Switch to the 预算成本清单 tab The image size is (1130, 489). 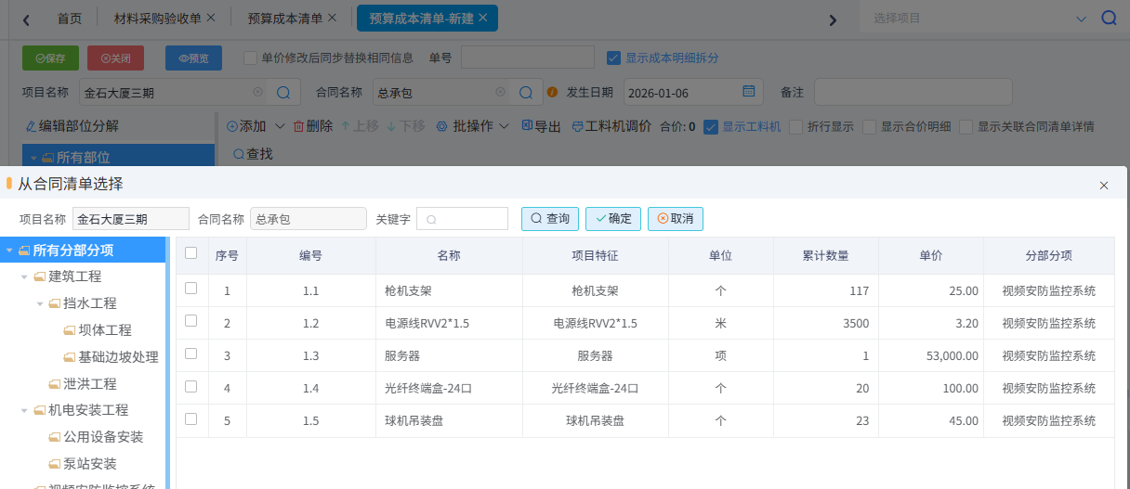click(x=285, y=19)
